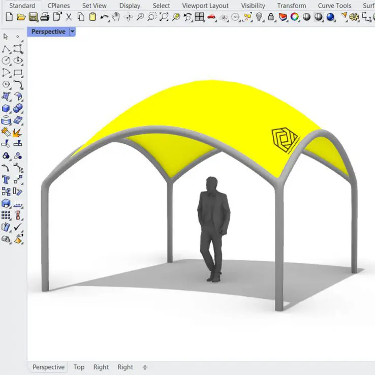Screen dimensions: 375x375
Task: Click the Join puzzle-piece icon
Action: tap(6, 132)
